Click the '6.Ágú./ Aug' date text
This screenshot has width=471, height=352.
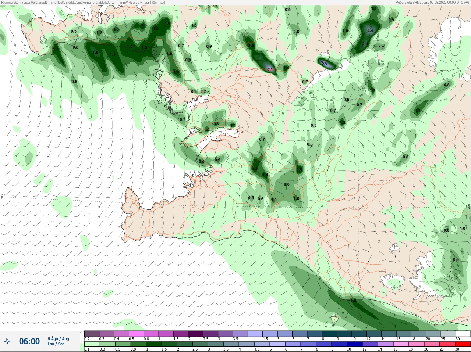pyautogui.click(x=58, y=339)
